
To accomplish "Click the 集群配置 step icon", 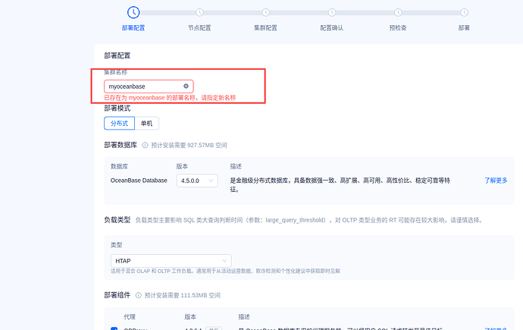I will point(265,12).
